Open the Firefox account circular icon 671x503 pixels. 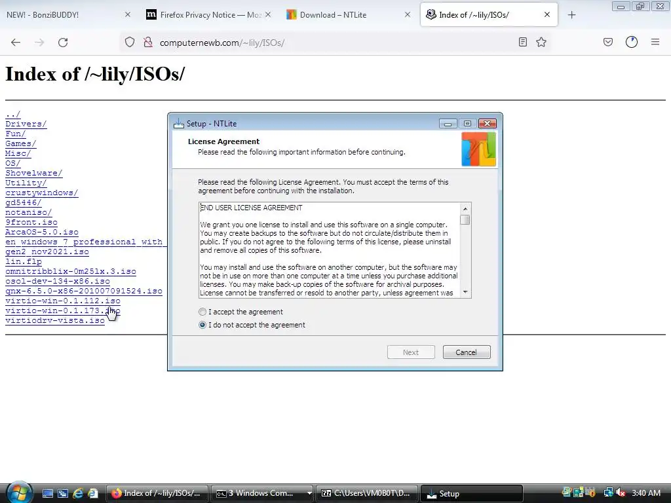[632, 42]
